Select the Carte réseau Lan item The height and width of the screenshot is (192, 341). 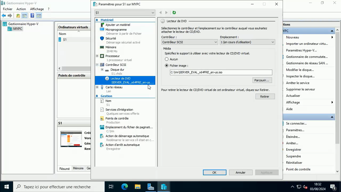(x=114, y=87)
